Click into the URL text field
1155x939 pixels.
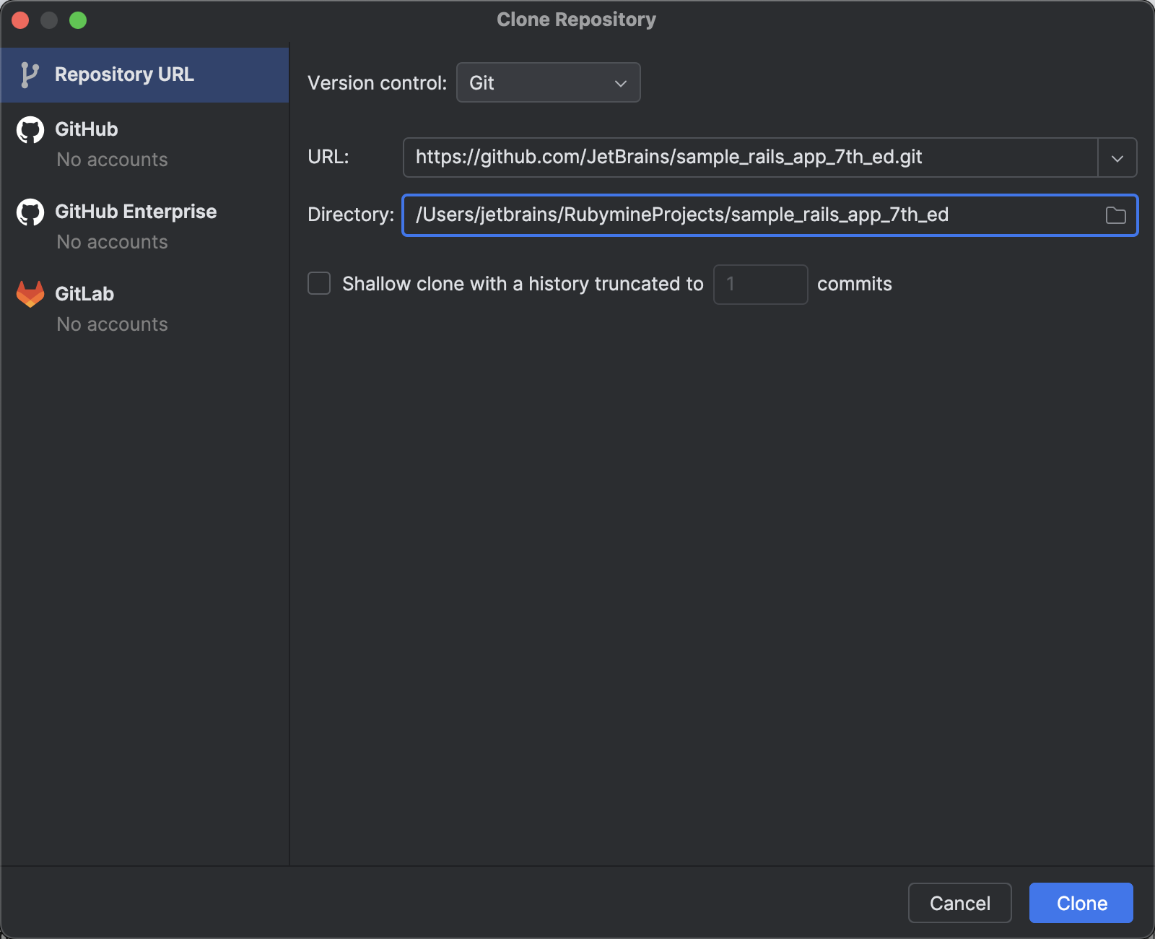749,157
